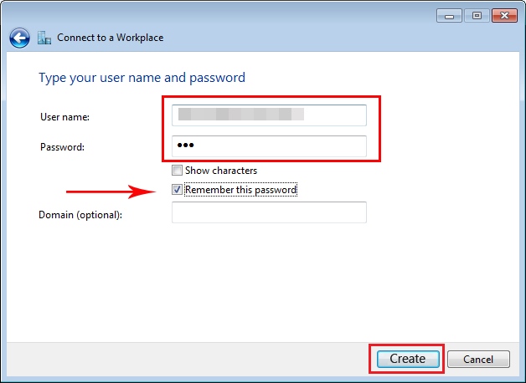Click the Password: label

tap(62, 147)
